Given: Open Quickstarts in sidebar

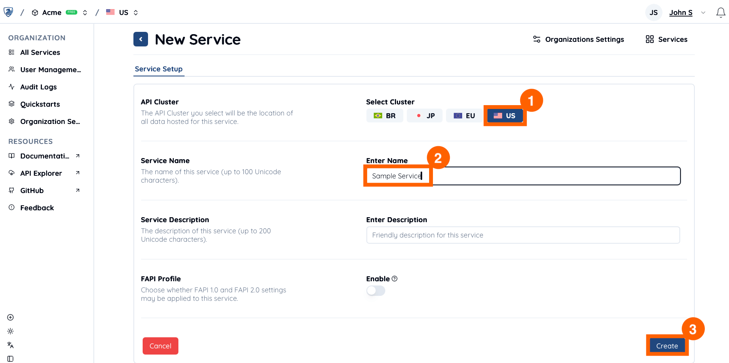Looking at the screenshot, I should (40, 104).
